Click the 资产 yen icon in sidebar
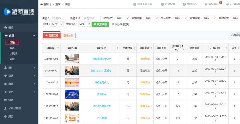 6,92
